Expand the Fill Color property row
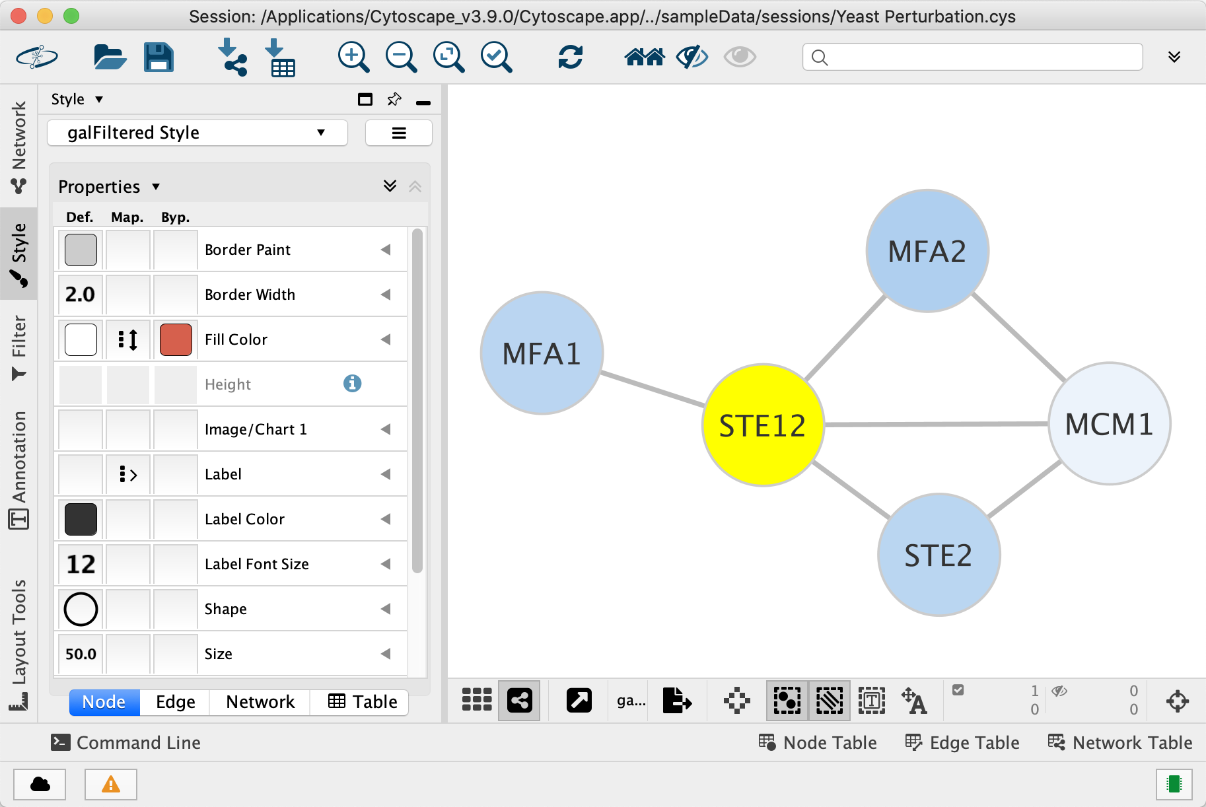This screenshot has width=1206, height=807. (x=386, y=339)
